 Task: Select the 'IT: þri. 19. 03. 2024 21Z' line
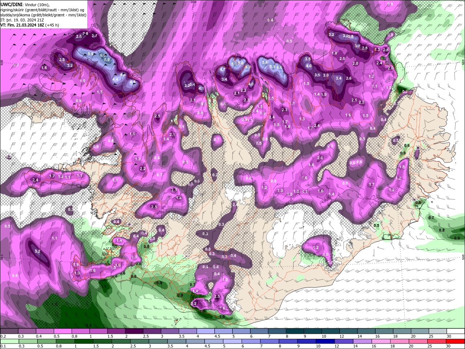click(x=22, y=20)
